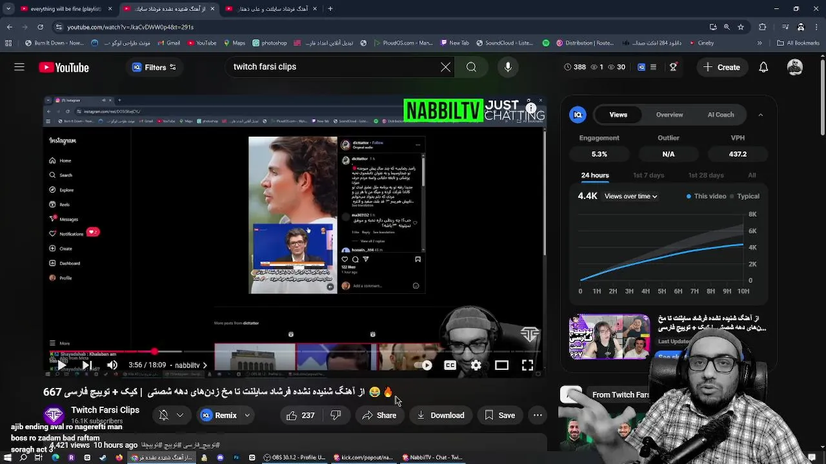Clear the search box with the X icon
The width and height of the screenshot is (826, 464).
(x=445, y=67)
